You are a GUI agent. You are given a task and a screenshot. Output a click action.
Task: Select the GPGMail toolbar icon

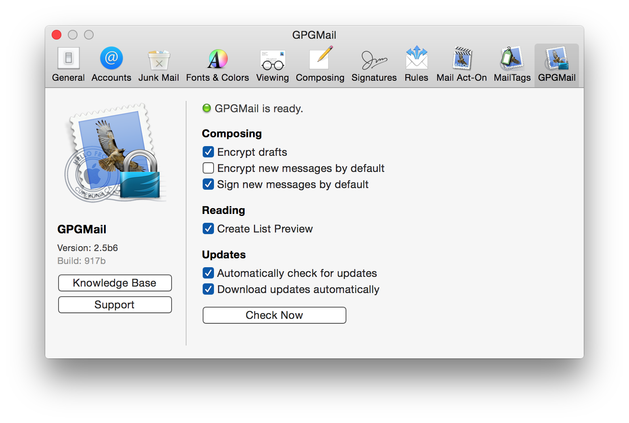coord(557,59)
